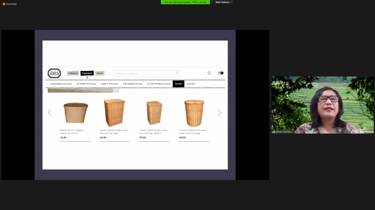This screenshot has height=210, width=375.
Task: Show previous products with left arrow
Action: 50,113
